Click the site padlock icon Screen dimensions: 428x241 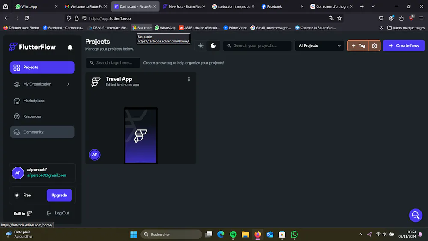[77, 18]
